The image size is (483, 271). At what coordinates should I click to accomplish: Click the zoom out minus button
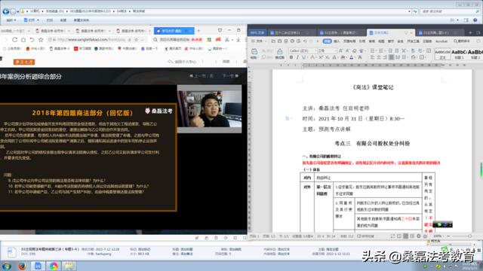[x=448, y=236]
